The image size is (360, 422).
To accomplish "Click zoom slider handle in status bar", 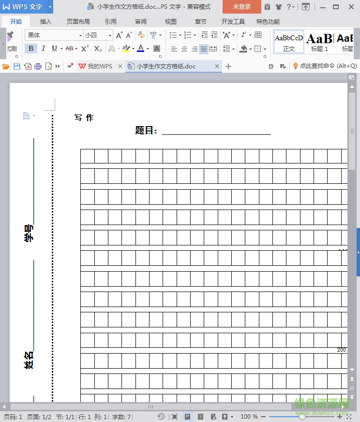I will 302,417.
